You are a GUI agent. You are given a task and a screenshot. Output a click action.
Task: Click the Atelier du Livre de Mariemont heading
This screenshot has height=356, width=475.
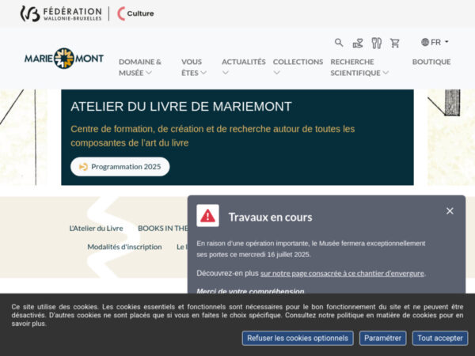(x=181, y=107)
